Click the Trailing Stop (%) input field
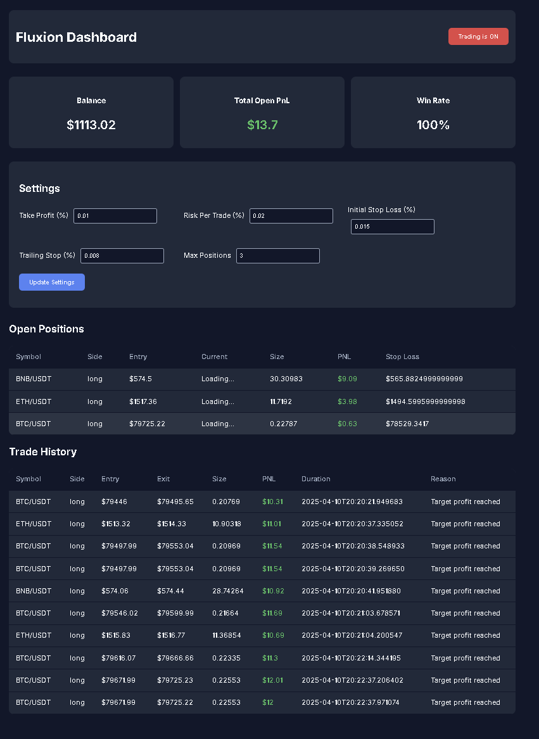The image size is (539, 739). tap(122, 255)
